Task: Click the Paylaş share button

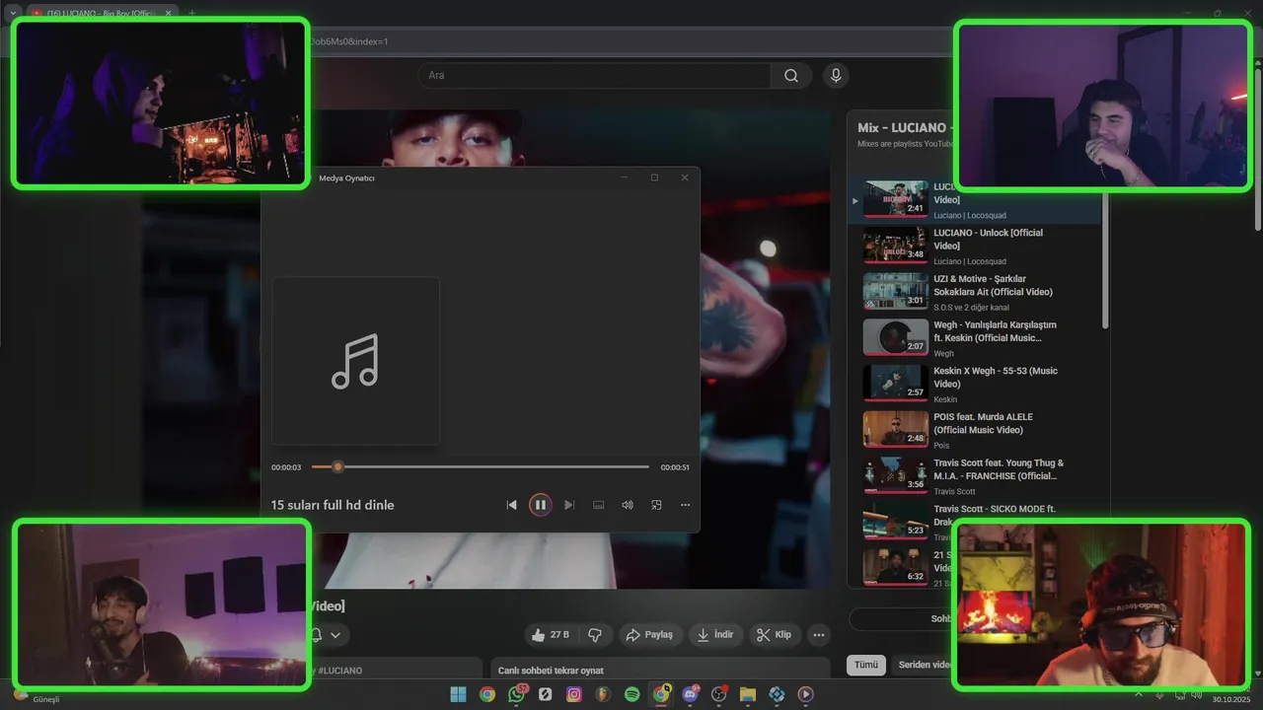Action: [649, 635]
